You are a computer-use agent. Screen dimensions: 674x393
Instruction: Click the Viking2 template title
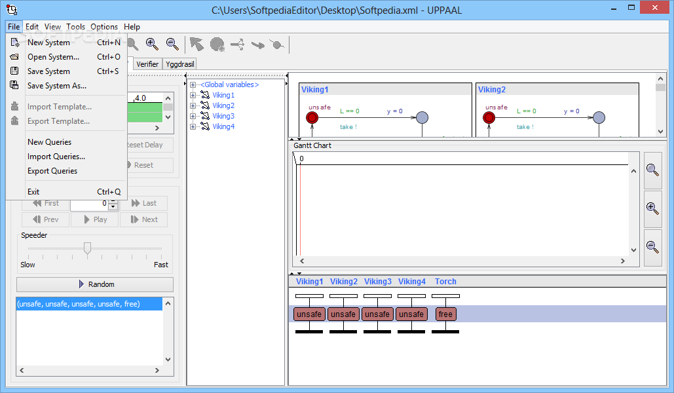(x=492, y=90)
